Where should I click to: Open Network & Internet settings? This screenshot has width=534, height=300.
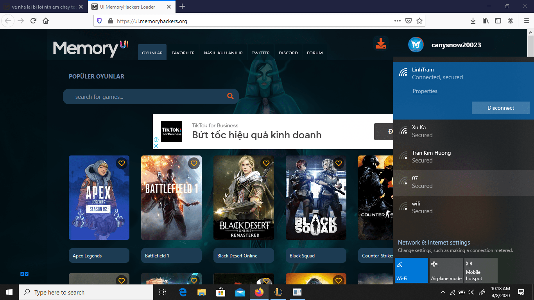(x=434, y=243)
